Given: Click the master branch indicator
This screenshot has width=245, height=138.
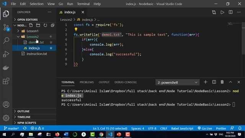Looking at the screenshot, I should (x=11, y=128).
